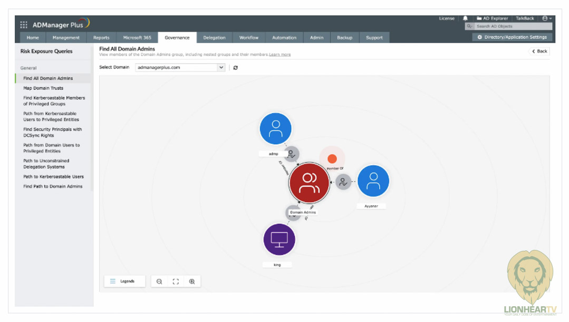Switch to the Delegation tab

pos(214,38)
